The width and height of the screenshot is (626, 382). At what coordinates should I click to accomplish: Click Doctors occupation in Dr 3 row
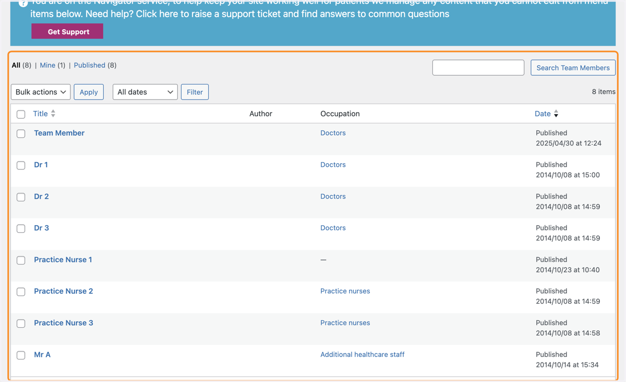click(x=333, y=228)
